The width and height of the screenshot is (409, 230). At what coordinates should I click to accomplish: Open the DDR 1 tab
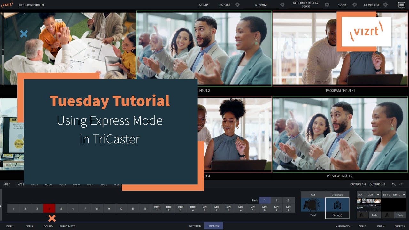point(10,226)
